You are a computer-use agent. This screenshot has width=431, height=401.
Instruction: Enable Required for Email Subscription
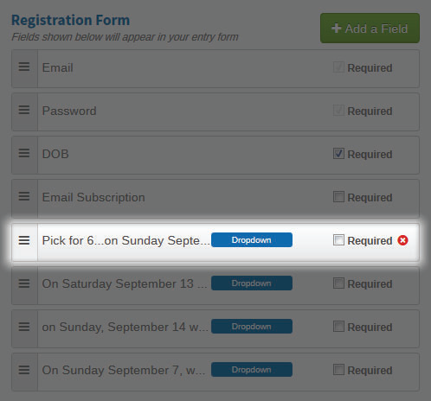[338, 197]
